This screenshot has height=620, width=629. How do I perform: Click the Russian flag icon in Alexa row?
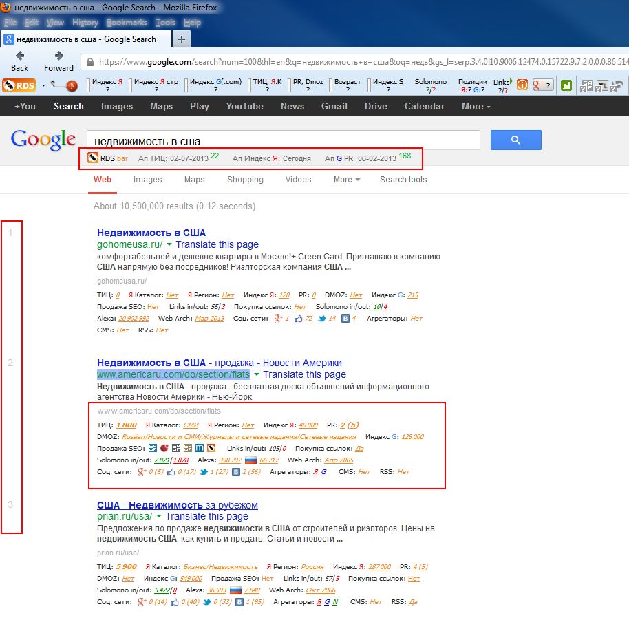(x=252, y=460)
